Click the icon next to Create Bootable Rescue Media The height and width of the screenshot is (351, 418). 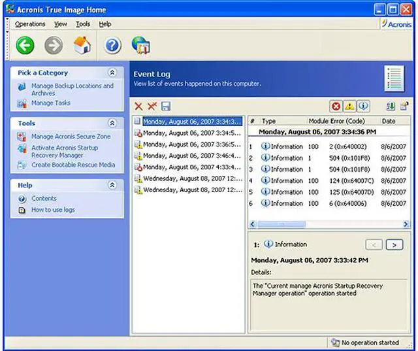(x=22, y=165)
